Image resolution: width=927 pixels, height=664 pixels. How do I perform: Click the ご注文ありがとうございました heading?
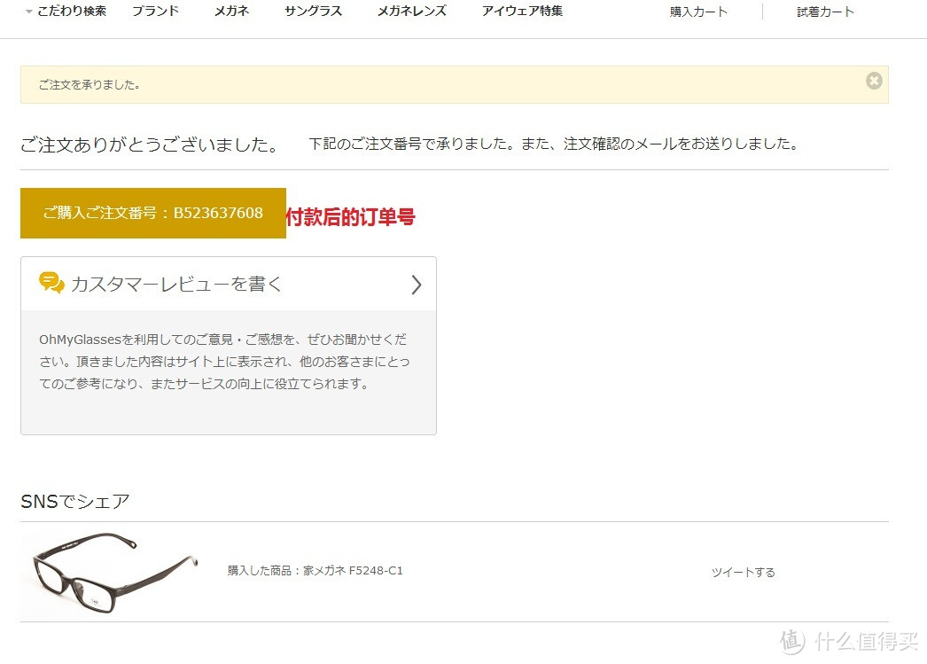tap(149, 145)
